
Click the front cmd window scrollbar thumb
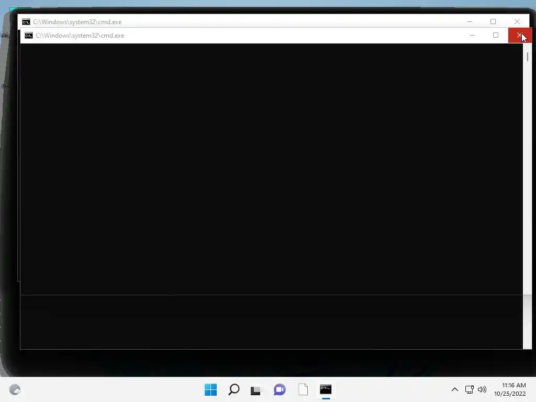coord(528,57)
